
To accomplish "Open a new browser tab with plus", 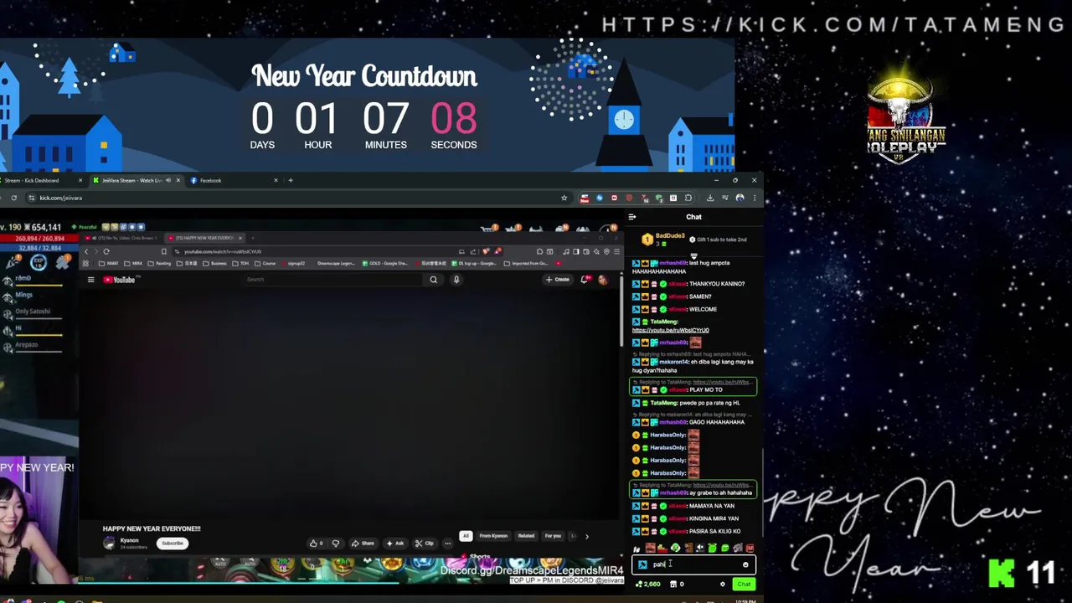I will 291,180.
